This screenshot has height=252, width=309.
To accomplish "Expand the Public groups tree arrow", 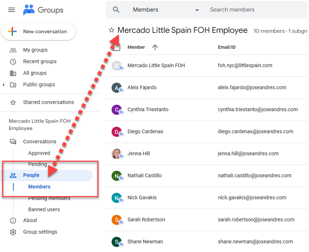I will tap(4, 85).
